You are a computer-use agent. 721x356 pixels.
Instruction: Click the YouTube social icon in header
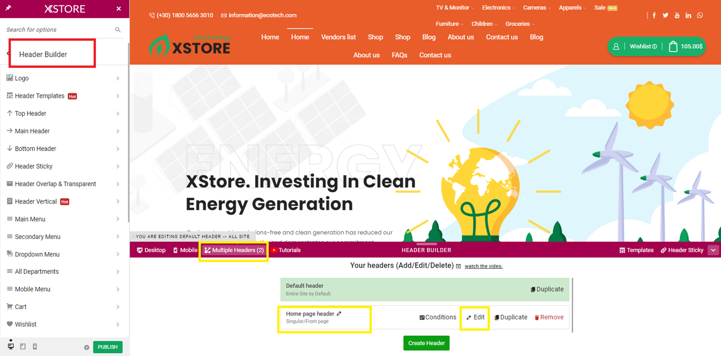[677, 15]
